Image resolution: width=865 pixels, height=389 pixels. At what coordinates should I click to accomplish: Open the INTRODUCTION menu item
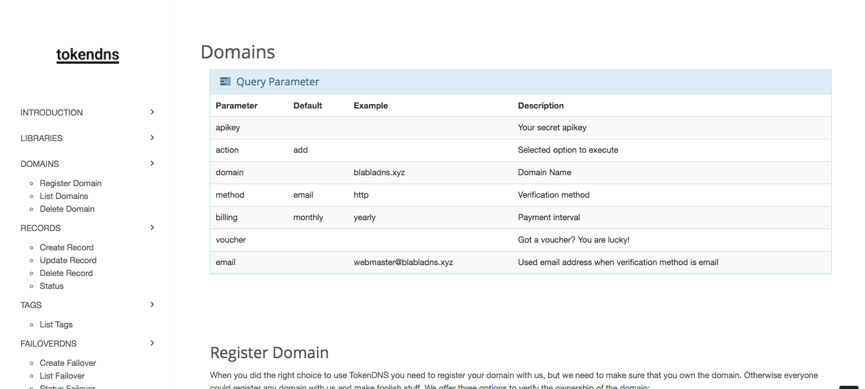tap(51, 112)
